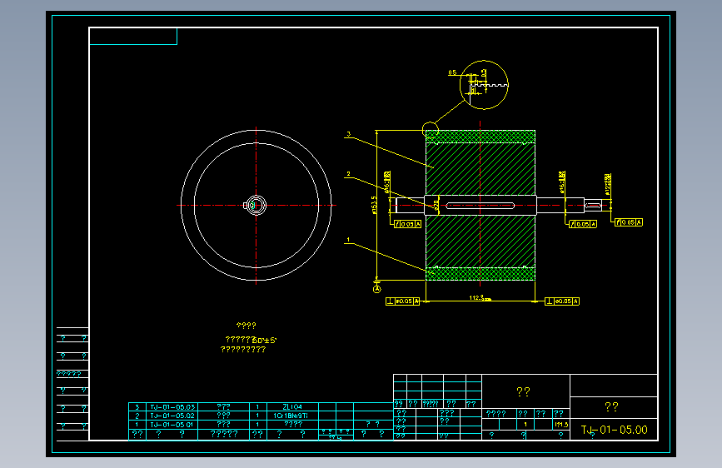Screen dimensions: 722x468
Task: Click balloon leader label 1
Action: coord(349,240)
